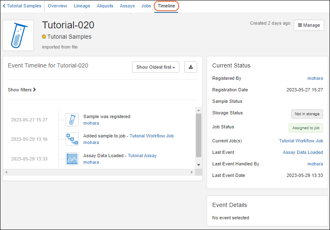Open the Show Oldest first dropdown
330x230 pixels.
pyautogui.click(x=156, y=67)
